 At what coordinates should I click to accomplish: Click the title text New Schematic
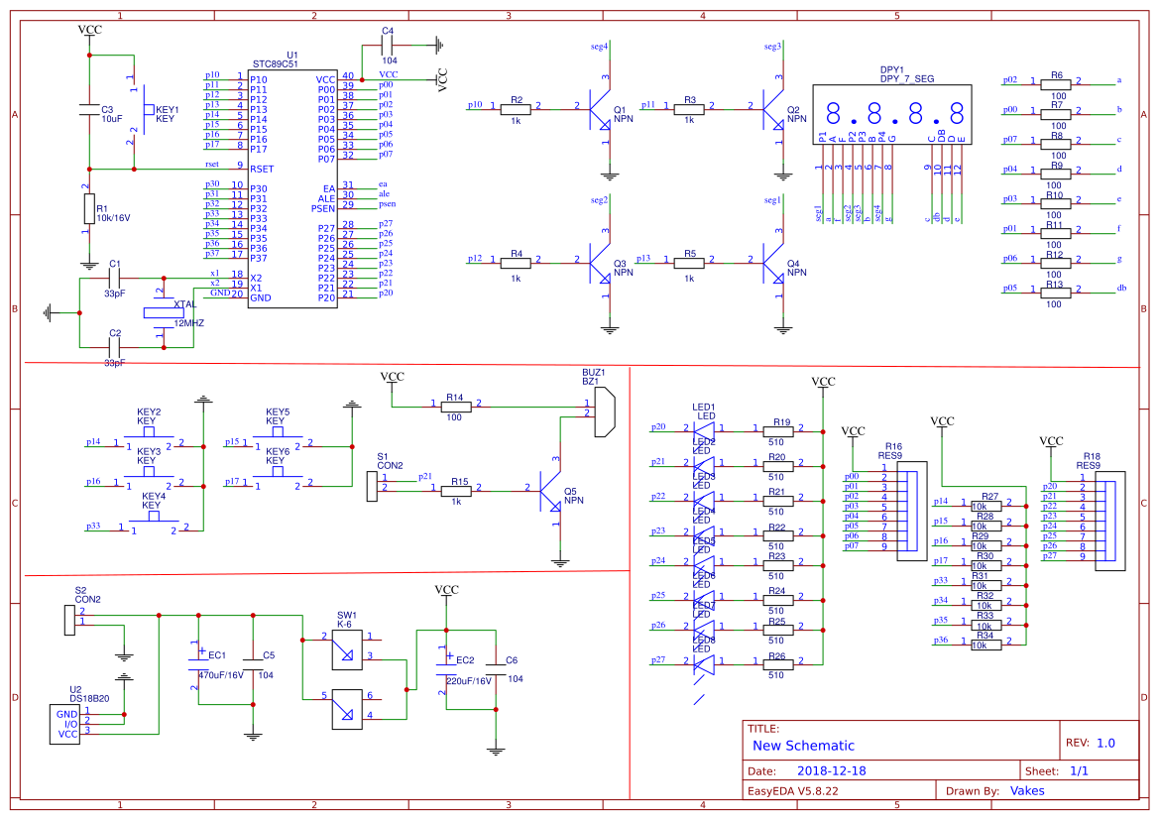(x=803, y=746)
